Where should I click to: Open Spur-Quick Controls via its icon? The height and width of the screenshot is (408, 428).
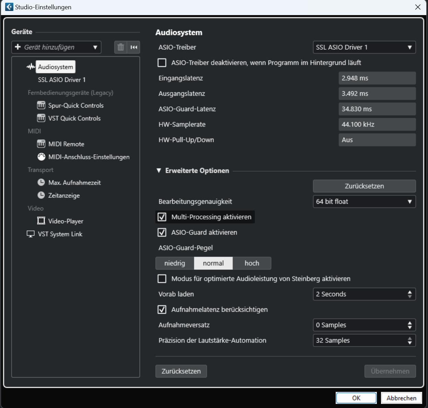click(41, 105)
